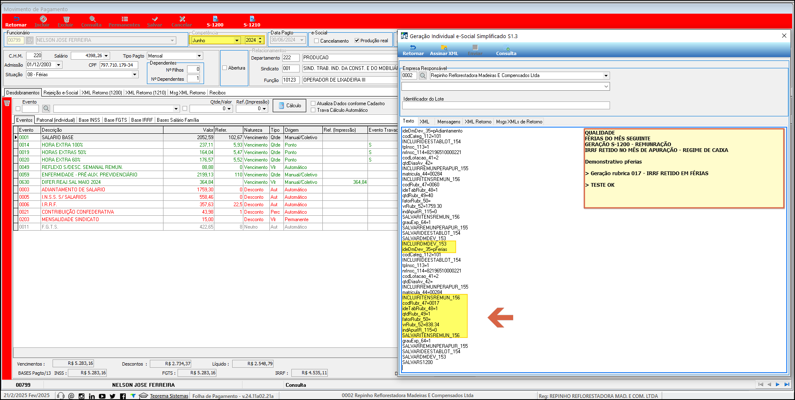The width and height of the screenshot is (795, 400).
Task: Click the C.H.M. field showing 220
Action: (x=34, y=56)
